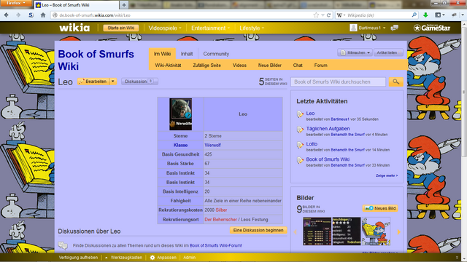Open the arrow dropdown next to Bearbeiten
Image resolution: width=467 pixels, height=262 pixels.
113,81
